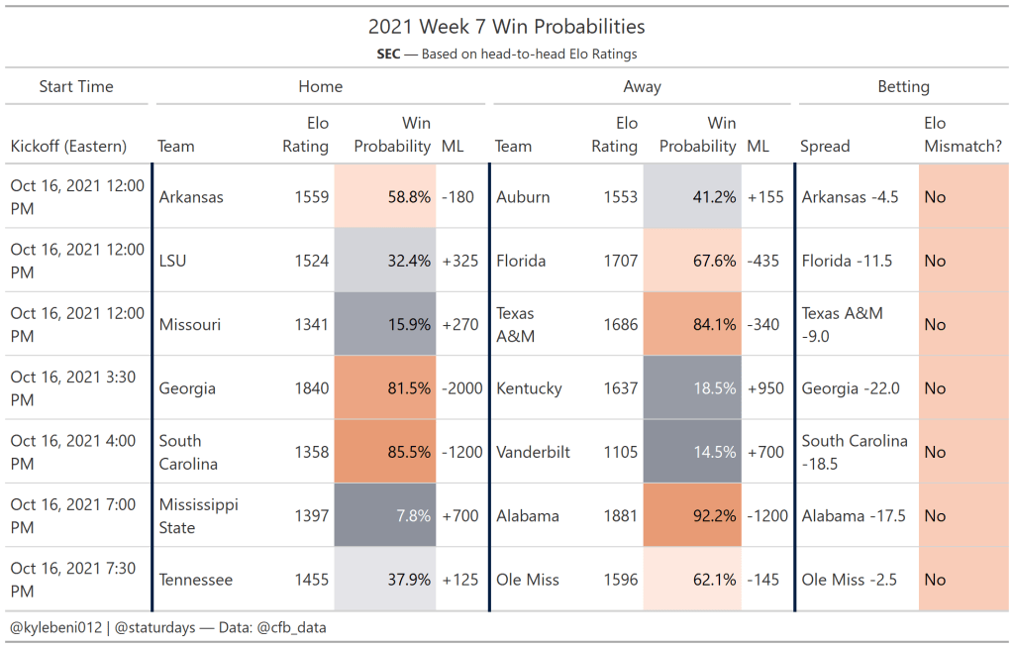The height and width of the screenshot is (648, 1014).
Task: Select the Betting group header
Action: click(903, 87)
